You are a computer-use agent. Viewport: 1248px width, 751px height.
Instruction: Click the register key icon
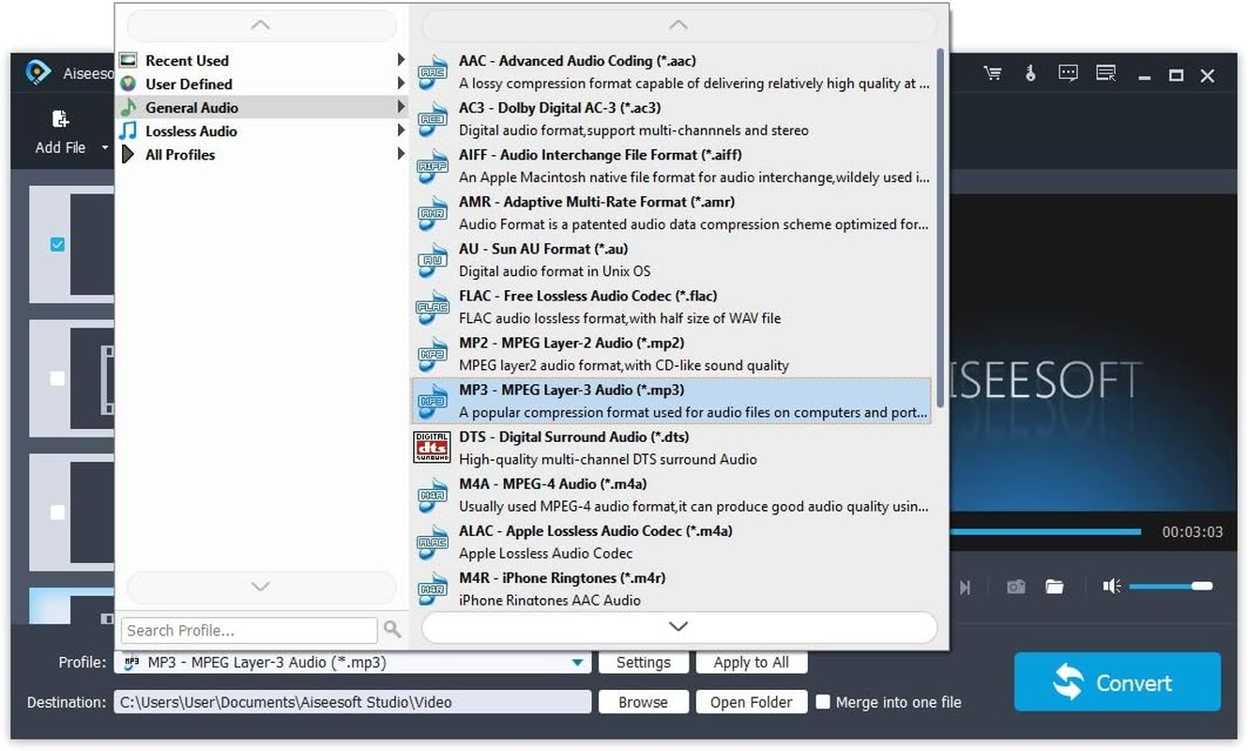pos(1030,73)
